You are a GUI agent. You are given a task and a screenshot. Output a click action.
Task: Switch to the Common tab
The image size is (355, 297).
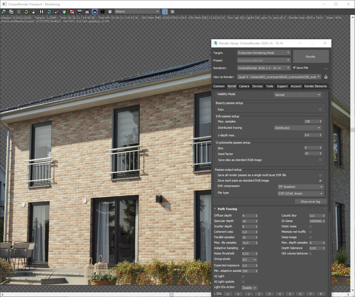pyautogui.click(x=219, y=86)
